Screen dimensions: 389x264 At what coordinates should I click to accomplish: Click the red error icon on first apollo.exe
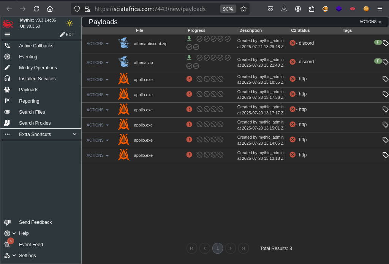click(189, 79)
